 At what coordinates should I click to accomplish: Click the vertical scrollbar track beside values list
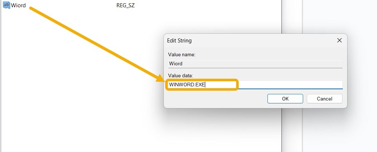point(291,76)
